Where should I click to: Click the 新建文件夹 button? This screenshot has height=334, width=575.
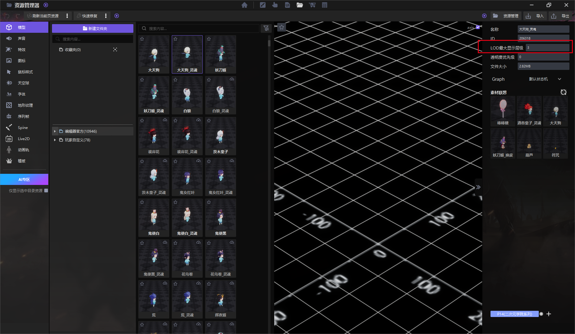[93, 28]
